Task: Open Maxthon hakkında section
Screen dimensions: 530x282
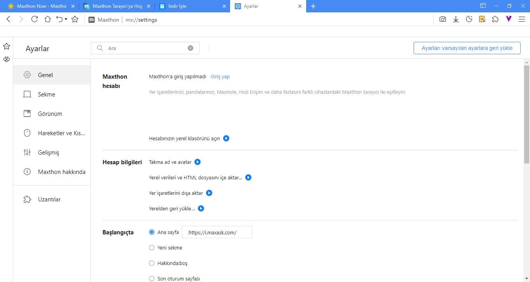Action: coord(52,172)
